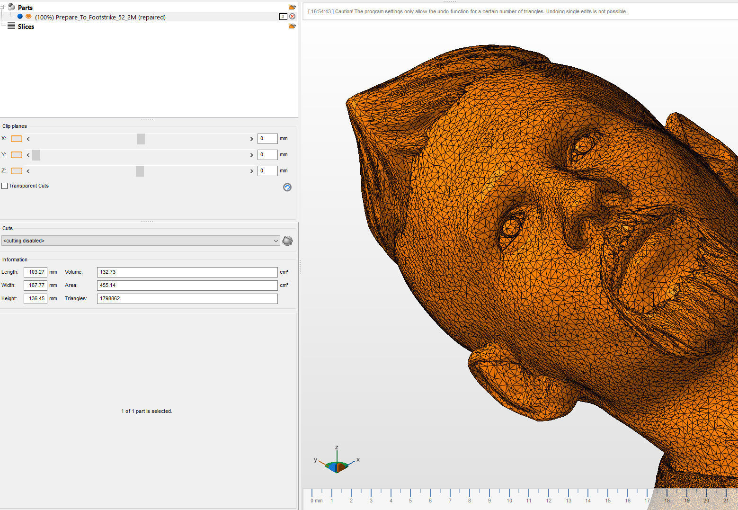Click the cut mesh icon beside the dropdown

287,241
